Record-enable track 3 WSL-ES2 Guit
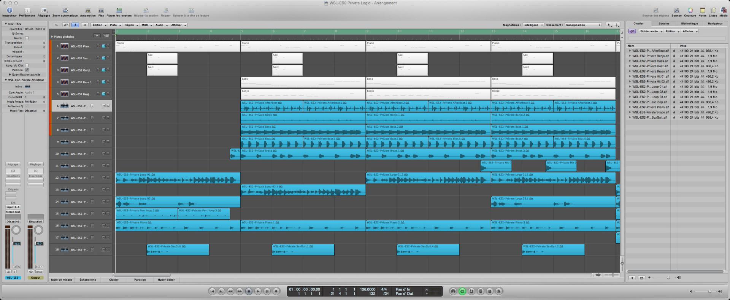 pyautogui.click(x=98, y=70)
